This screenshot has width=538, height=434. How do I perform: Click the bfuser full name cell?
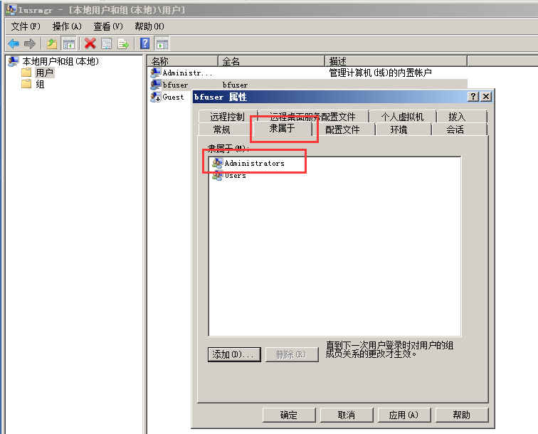coord(235,85)
